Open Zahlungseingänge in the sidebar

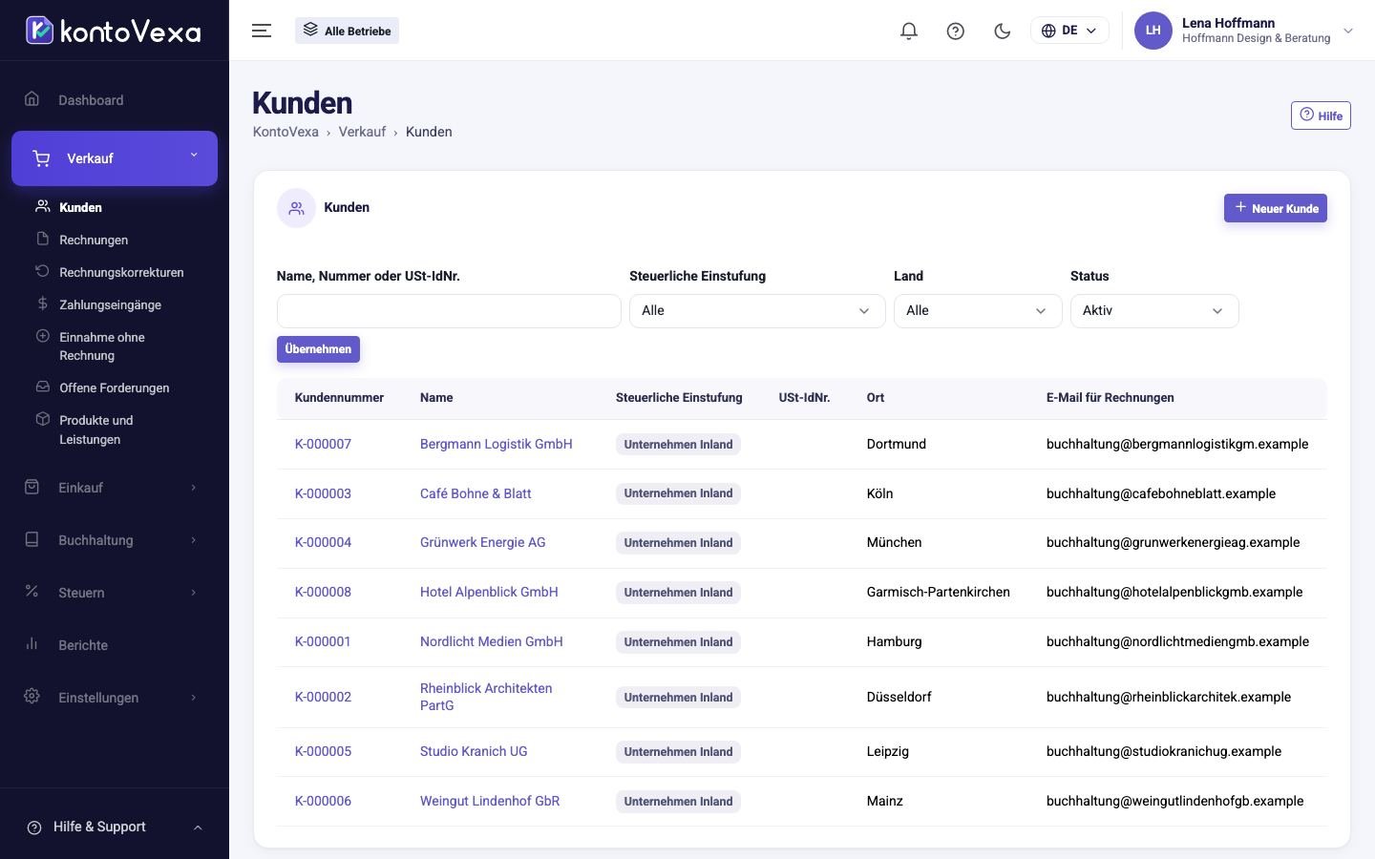[x=110, y=304]
